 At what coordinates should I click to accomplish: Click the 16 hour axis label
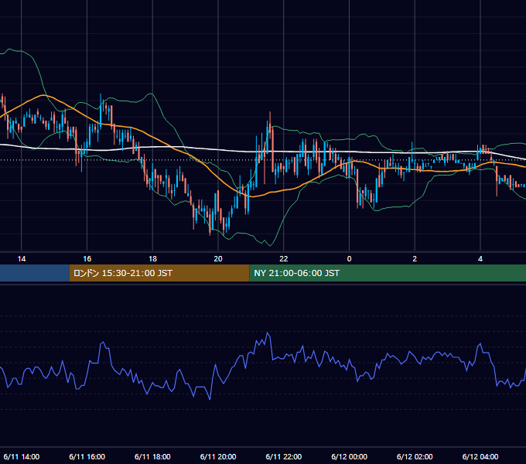point(87,259)
